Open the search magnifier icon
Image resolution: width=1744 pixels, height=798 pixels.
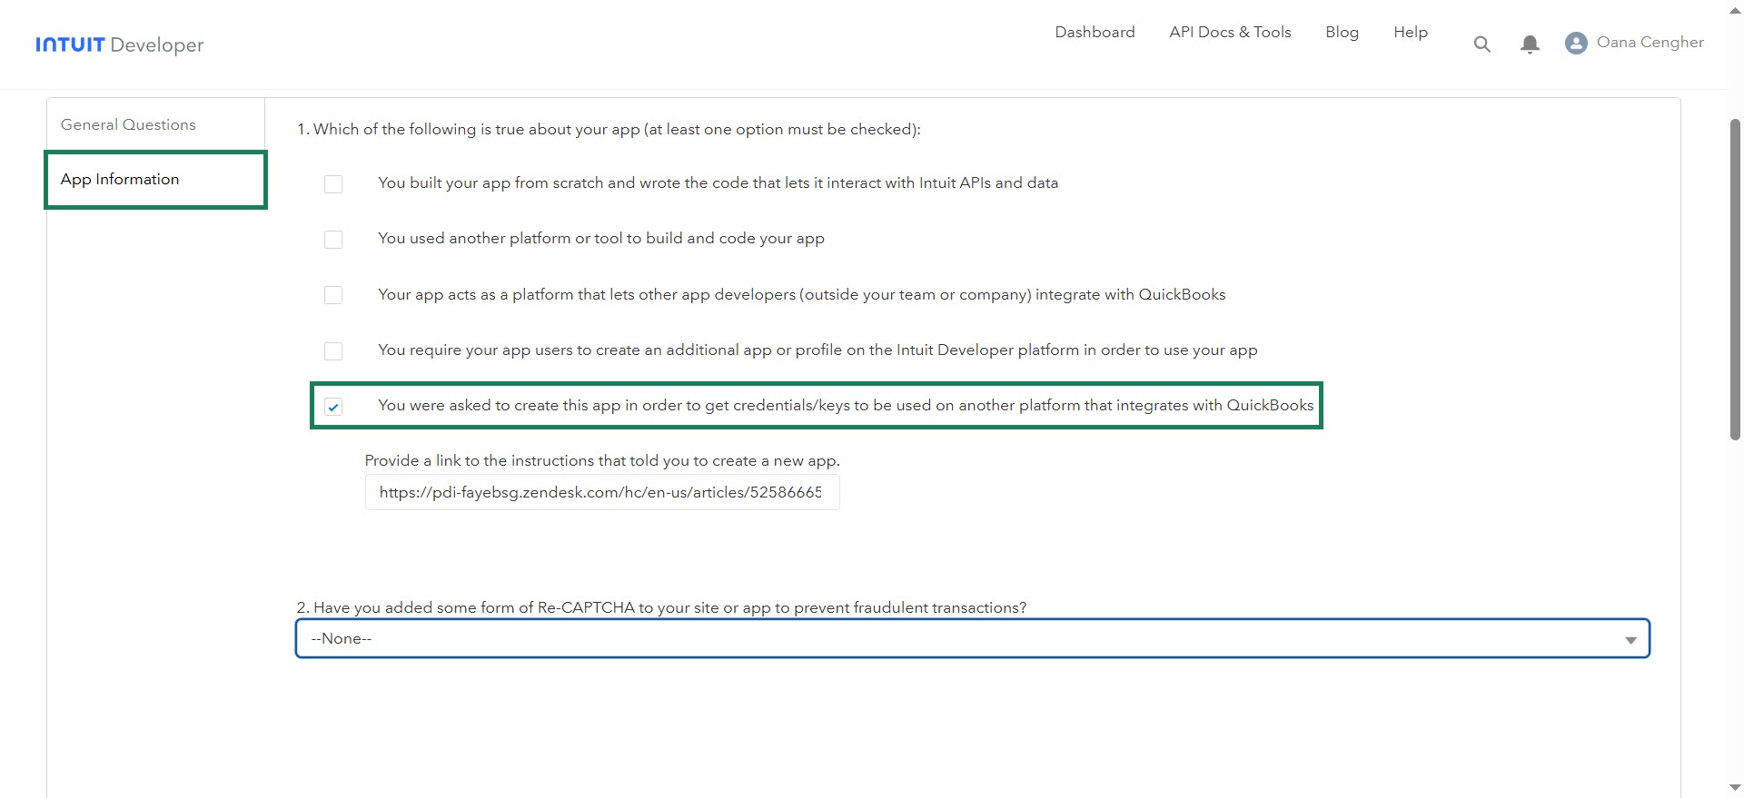click(1481, 44)
